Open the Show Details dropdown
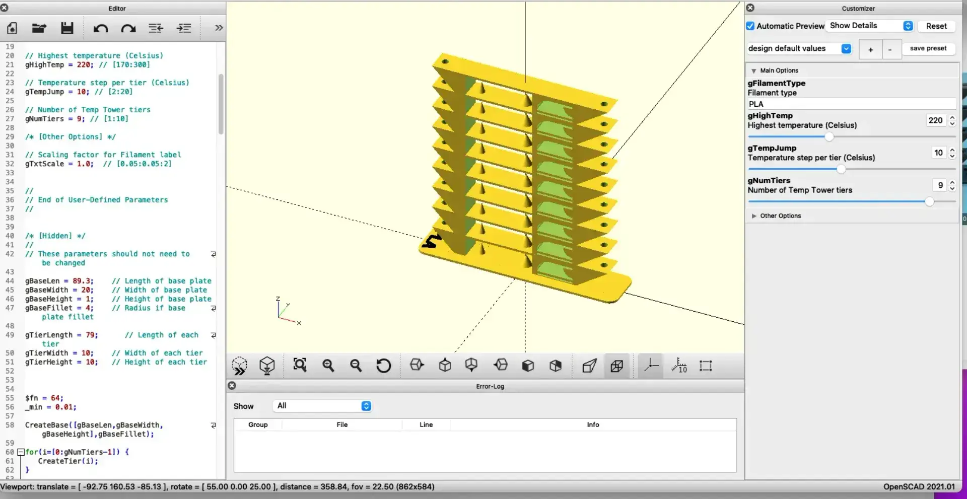 click(871, 26)
